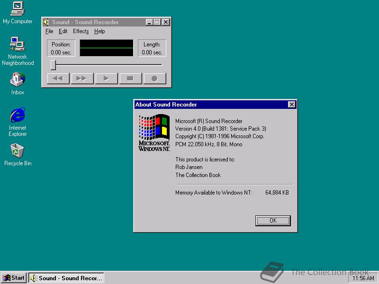This screenshot has width=379, height=284.
Task: Click the position slider thumb
Action: pos(53,65)
